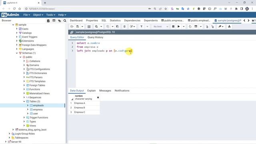Viewport: 256px width, 144px height.
Task: Open the Help menu
Action: click(62, 15)
